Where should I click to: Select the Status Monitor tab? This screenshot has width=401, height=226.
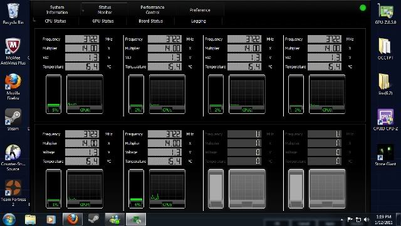point(105,10)
